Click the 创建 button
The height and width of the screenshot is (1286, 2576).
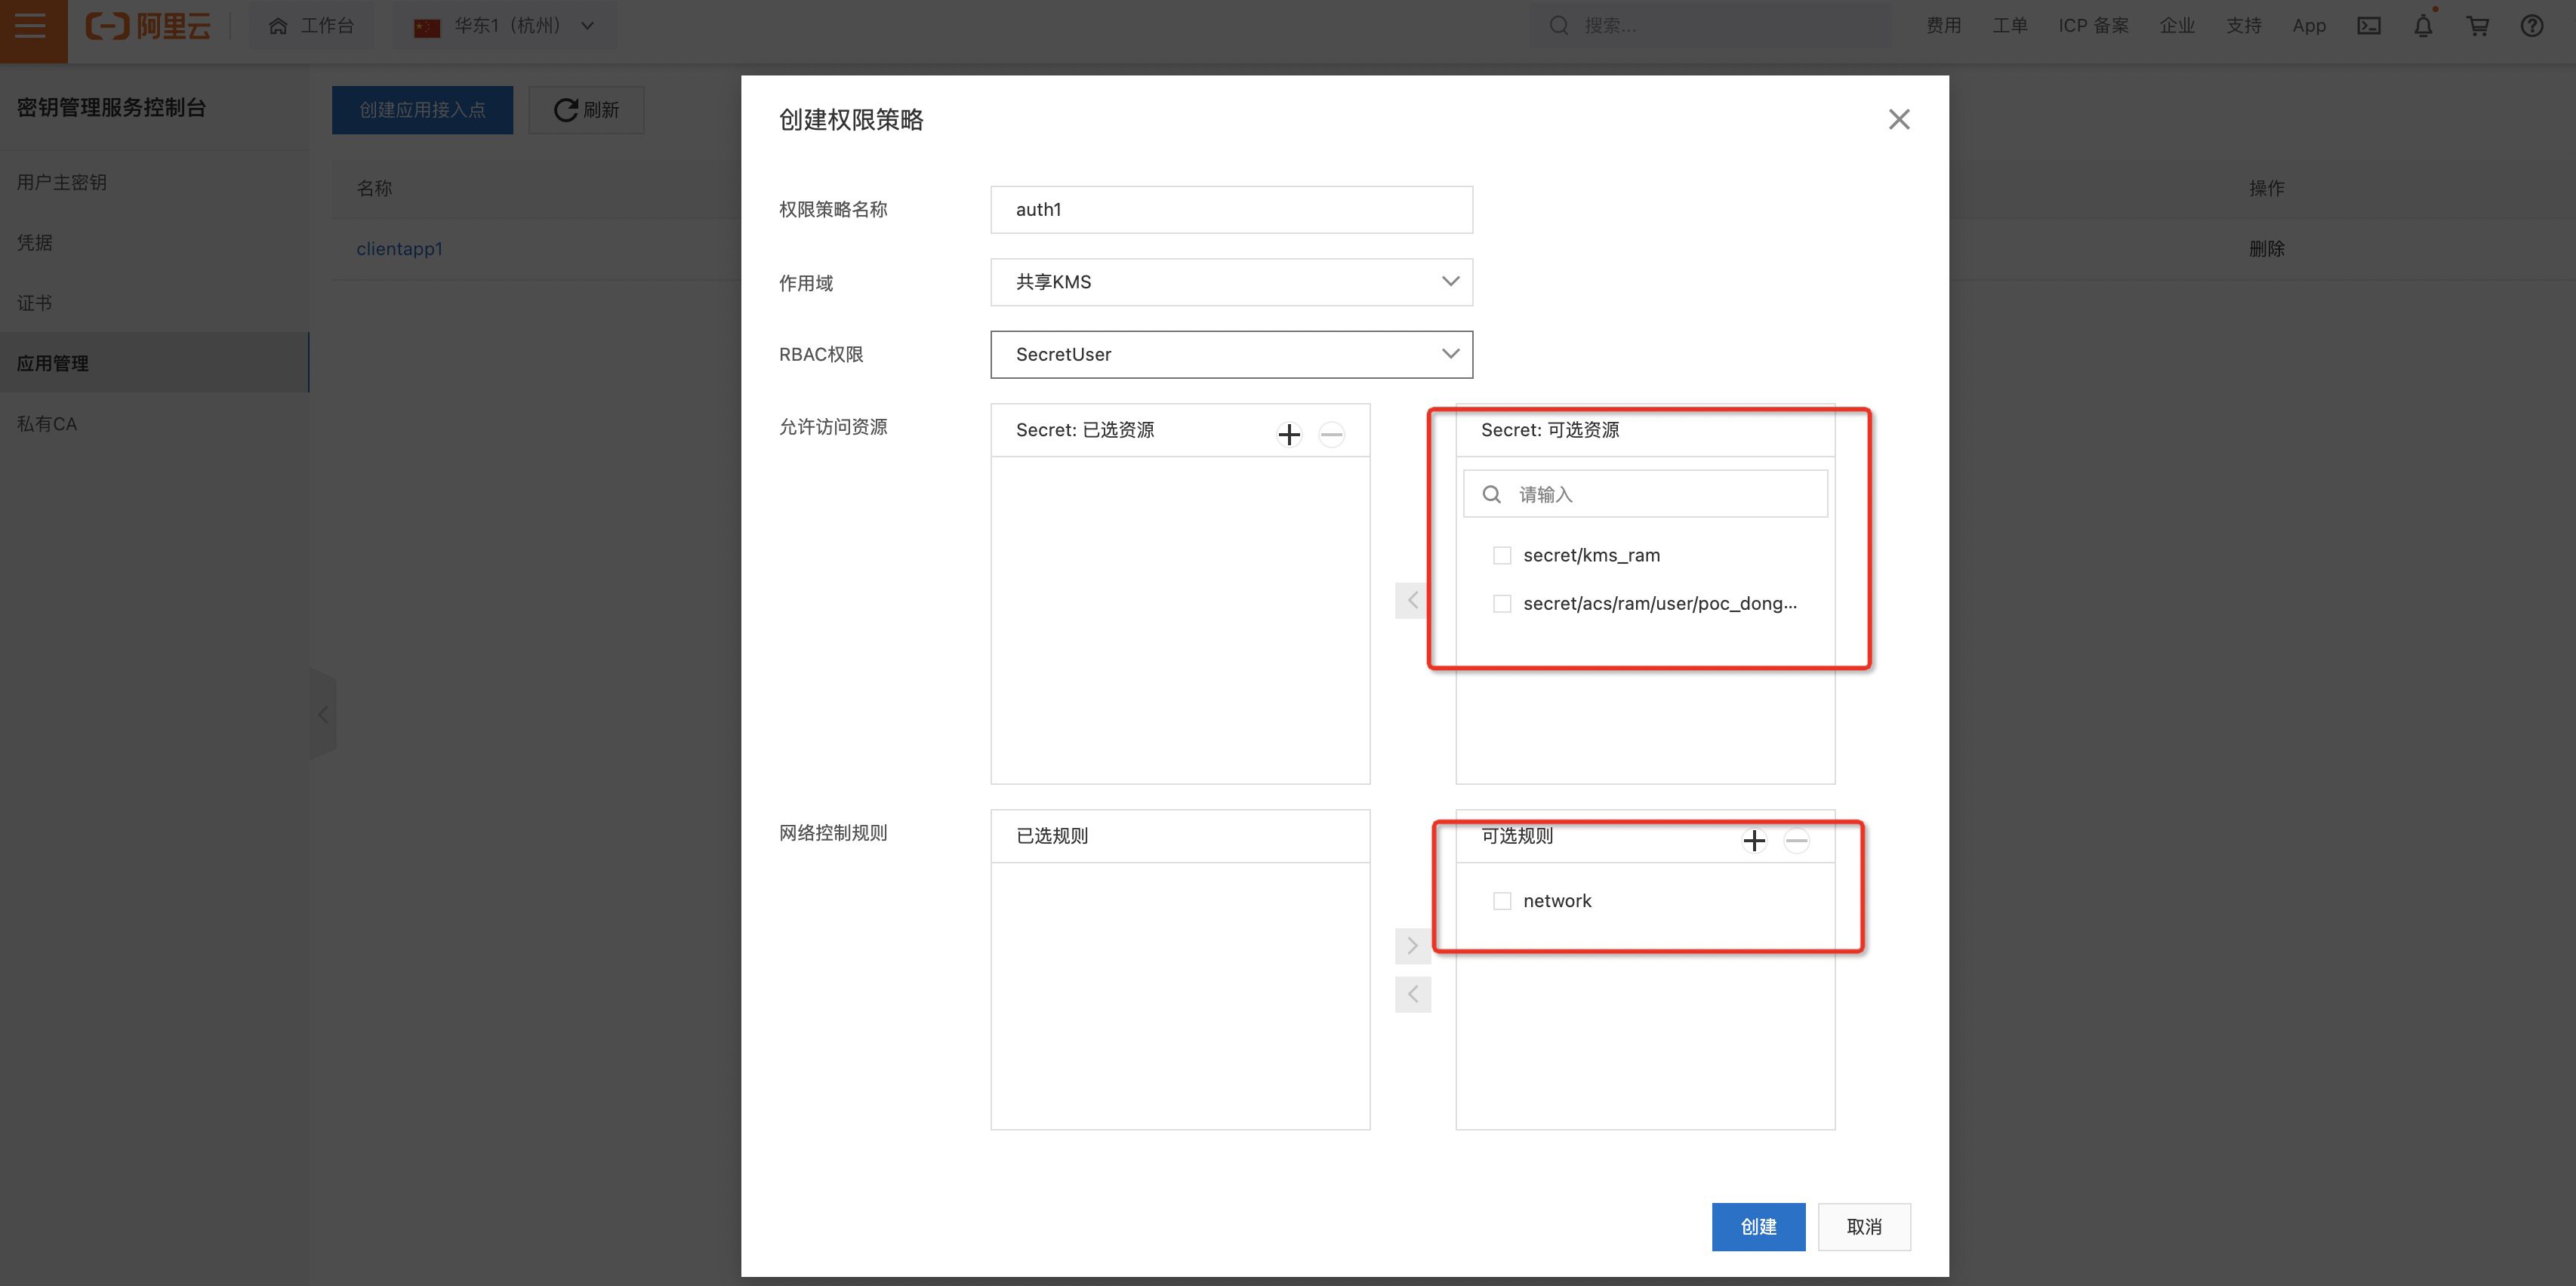1758,1226
